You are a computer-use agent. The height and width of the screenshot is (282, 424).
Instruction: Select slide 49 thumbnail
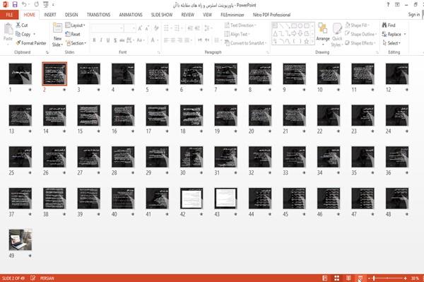pos(20,240)
